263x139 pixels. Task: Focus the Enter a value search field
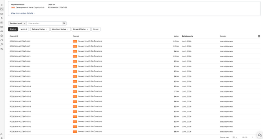click(44, 23)
